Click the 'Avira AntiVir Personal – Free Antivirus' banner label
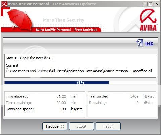This screenshot has height=135, width=161. 66,30
